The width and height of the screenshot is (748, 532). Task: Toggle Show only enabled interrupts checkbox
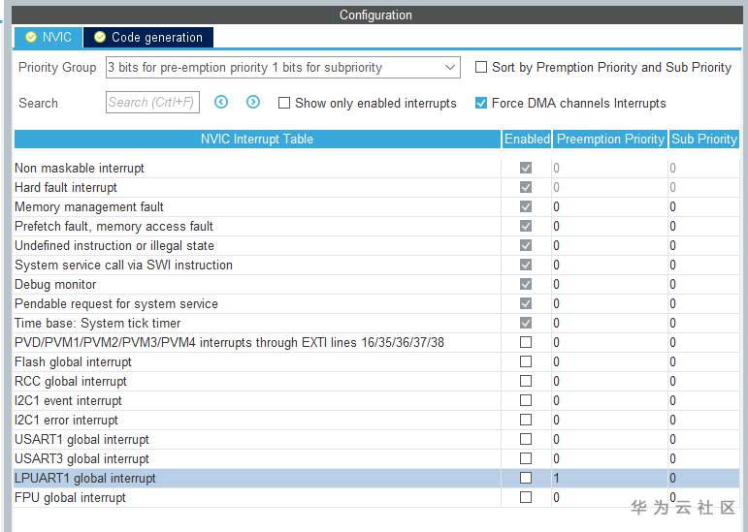pyautogui.click(x=284, y=103)
